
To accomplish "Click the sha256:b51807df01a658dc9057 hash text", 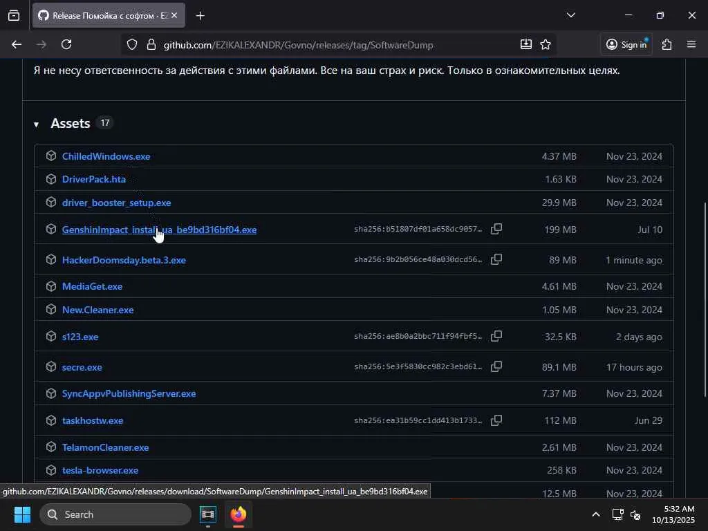I will tap(418, 229).
